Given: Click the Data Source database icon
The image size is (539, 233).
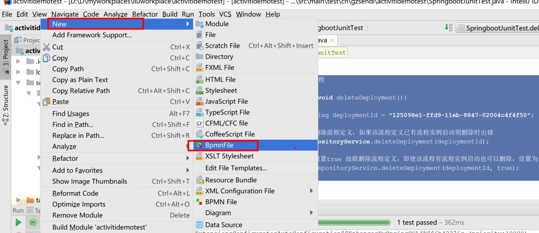Looking at the screenshot, I should point(199,225).
